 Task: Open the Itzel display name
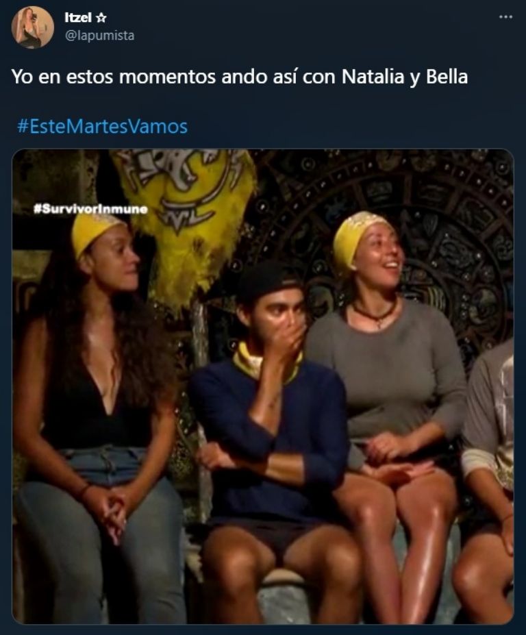click(x=78, y=17)
